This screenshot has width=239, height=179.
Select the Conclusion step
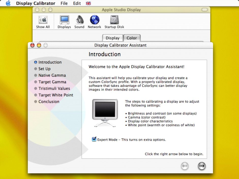47,102
